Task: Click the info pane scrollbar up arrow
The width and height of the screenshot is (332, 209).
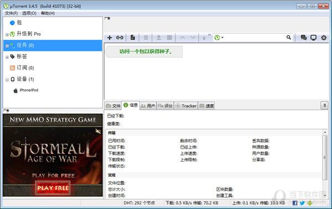Action: (x=325, y=132)
